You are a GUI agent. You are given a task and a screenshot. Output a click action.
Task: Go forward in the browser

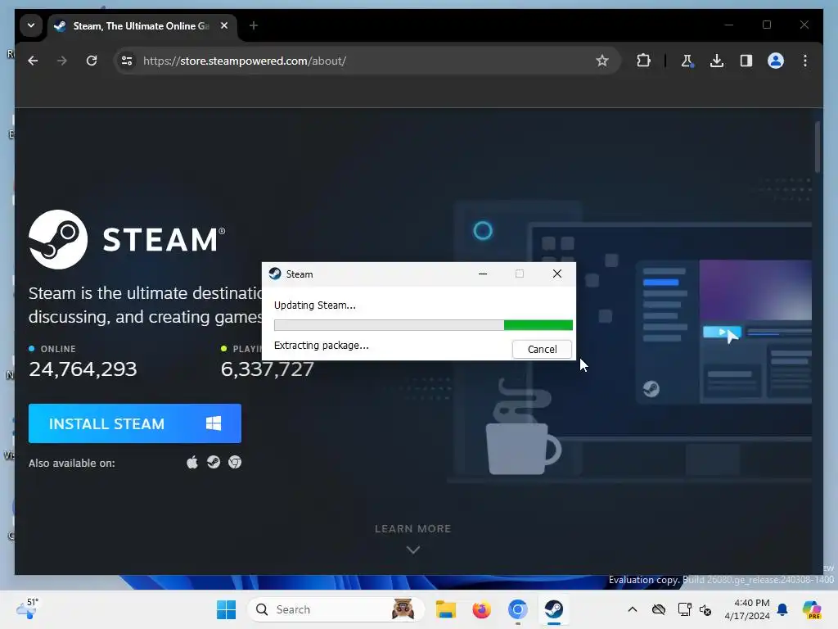point(62,61)
